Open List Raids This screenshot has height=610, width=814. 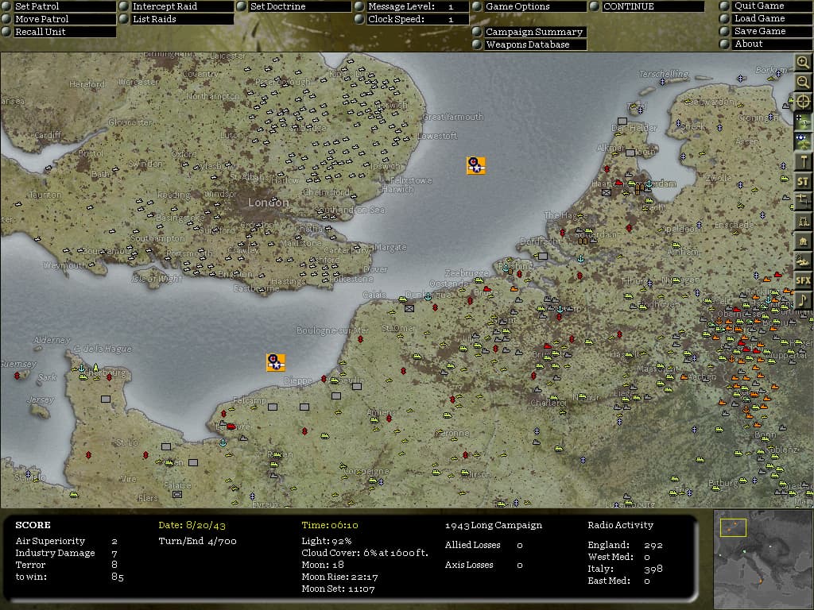tap(182, 19)
